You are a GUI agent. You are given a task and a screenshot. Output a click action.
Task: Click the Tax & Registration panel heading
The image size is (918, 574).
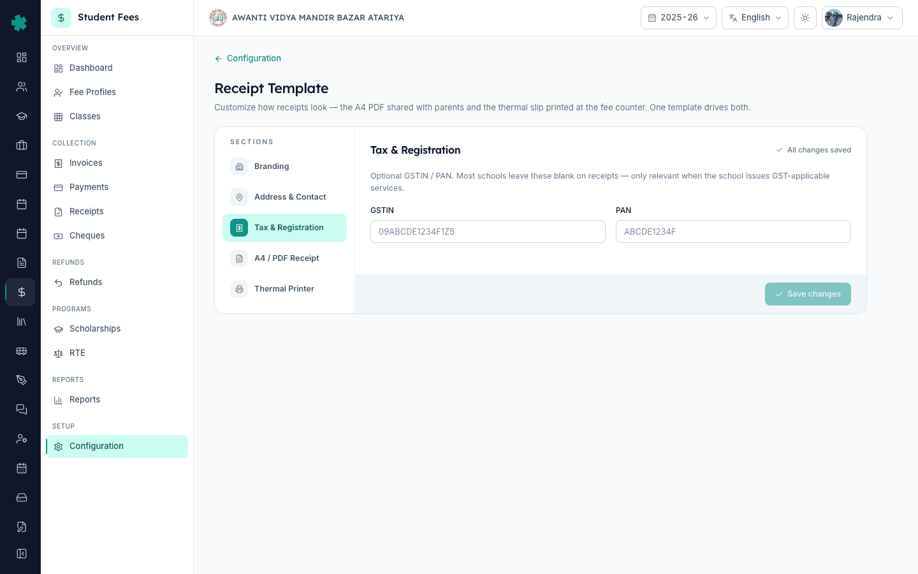click(416, 150)
